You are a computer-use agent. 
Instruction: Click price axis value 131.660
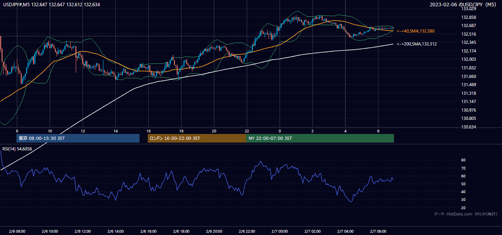click(x=469, y=76)
